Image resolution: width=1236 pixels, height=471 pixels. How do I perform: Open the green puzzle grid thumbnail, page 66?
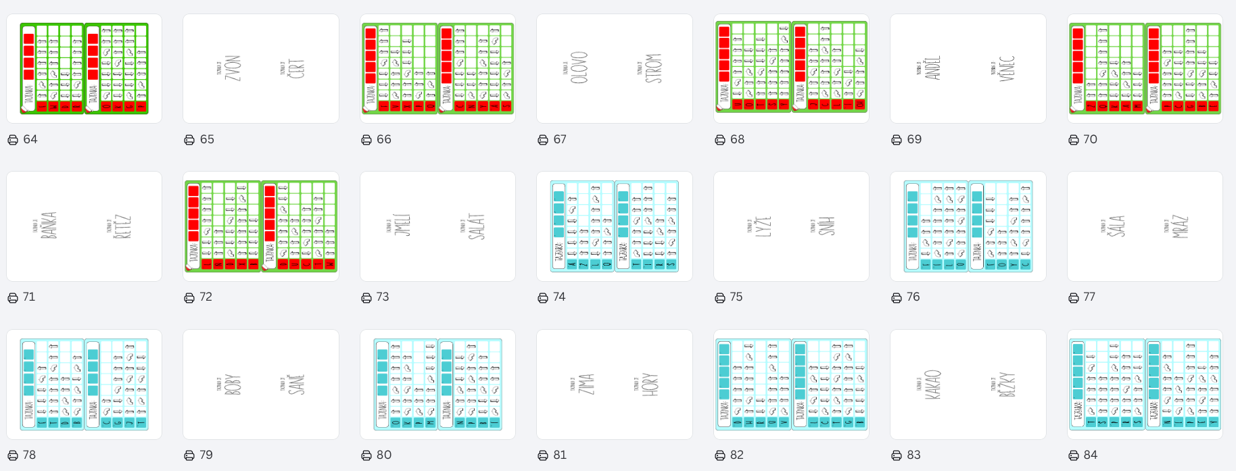tap(437, 68)
